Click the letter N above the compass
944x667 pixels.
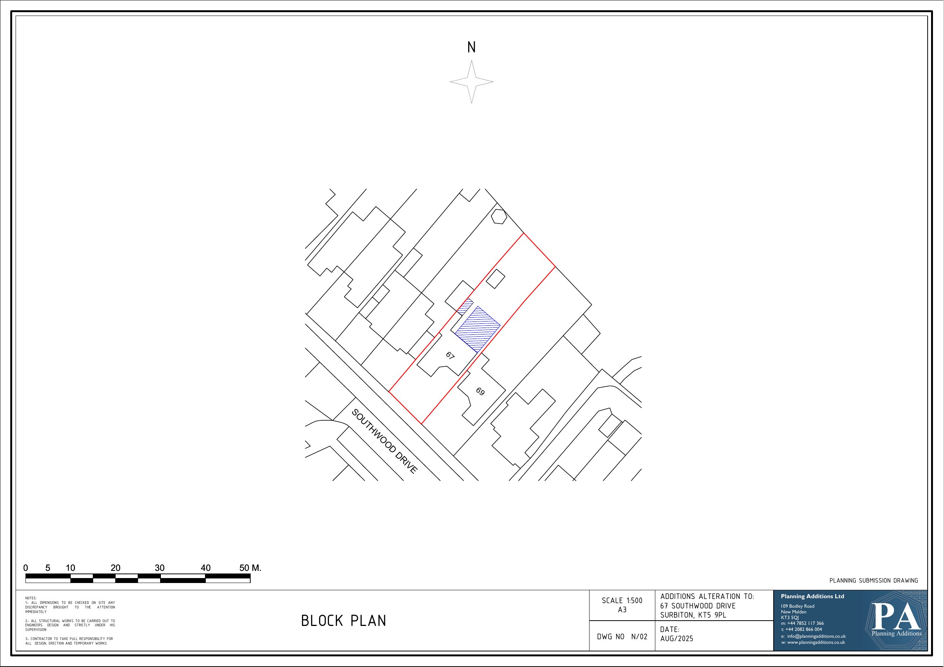point(472,48)
